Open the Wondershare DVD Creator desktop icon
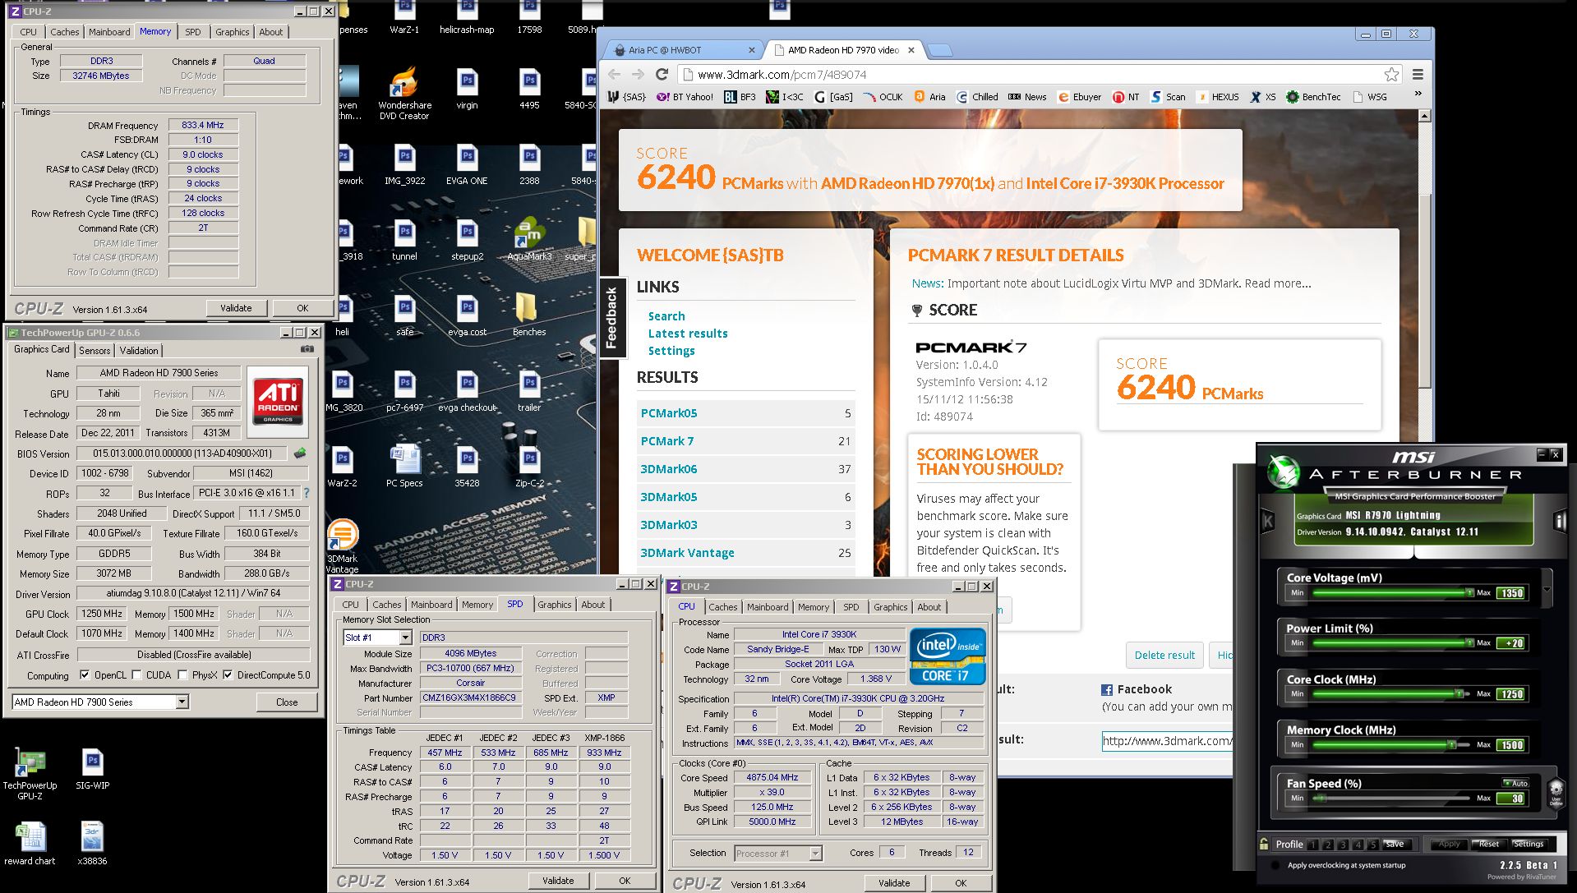 pyautogui.click(x=404, y=94)
